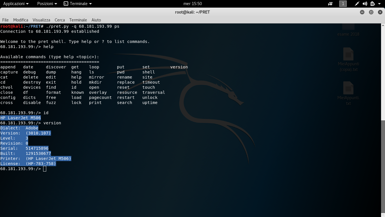The width and height of the screenshot is (385, 217).
Task: Click the './pret.py -q 68.181.193.99 ps' command
Action: point(83,26)
